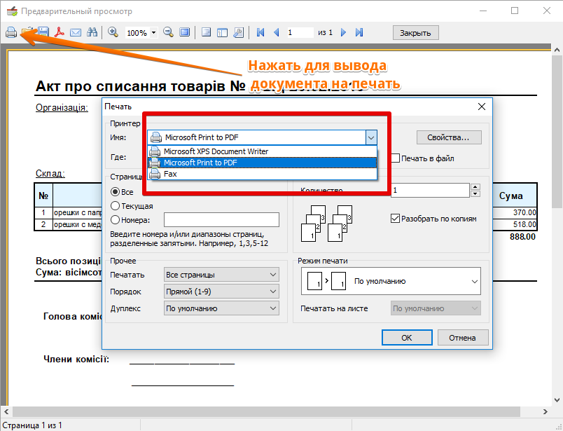This screenshot has width=563, height=431.
Task: Click the horizontal scrollbar thumb of the preview
Action: coord(266,411)
